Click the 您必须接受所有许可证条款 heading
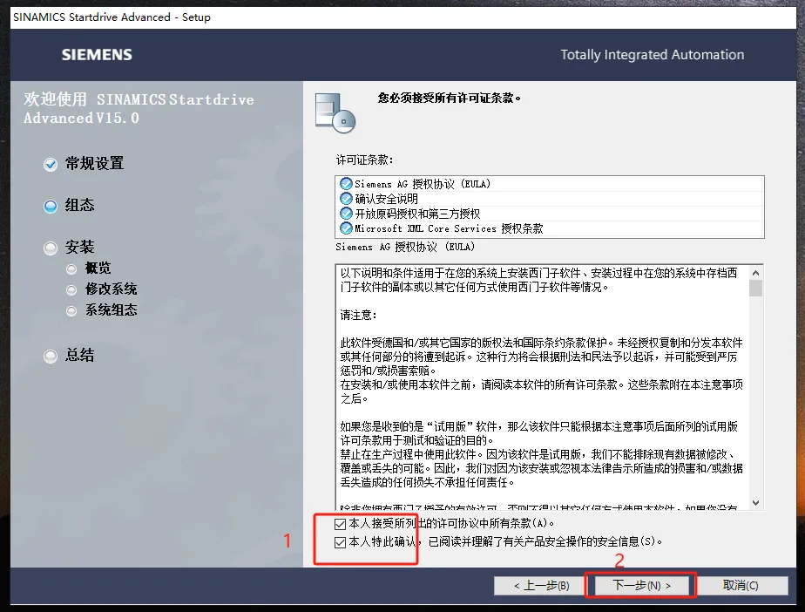The image size is (805, 612). pyautogui.click(x=450, y=98)
